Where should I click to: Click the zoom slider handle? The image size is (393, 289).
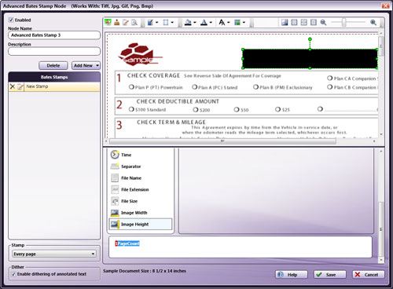(x=344, y=22)
